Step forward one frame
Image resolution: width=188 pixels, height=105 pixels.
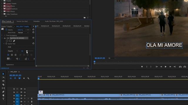170,67
